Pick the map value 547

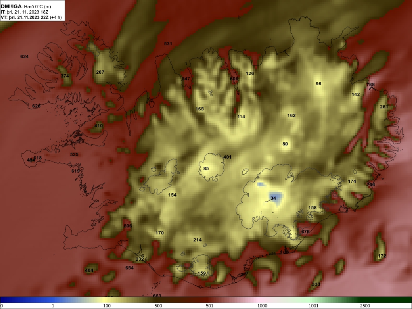click(x=186, y=79)
